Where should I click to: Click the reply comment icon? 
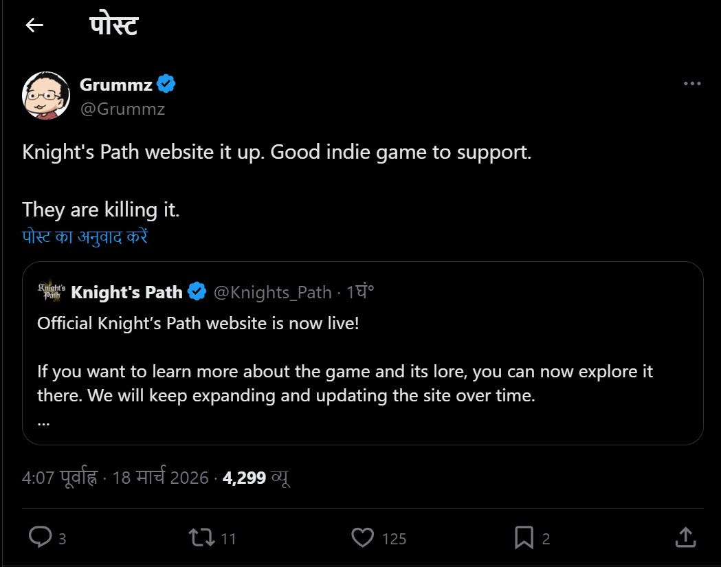pos(40,537)
